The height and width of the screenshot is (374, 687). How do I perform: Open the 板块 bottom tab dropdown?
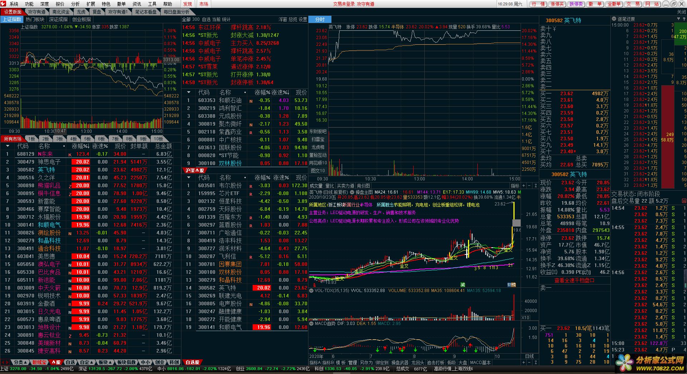coord(106,362)
